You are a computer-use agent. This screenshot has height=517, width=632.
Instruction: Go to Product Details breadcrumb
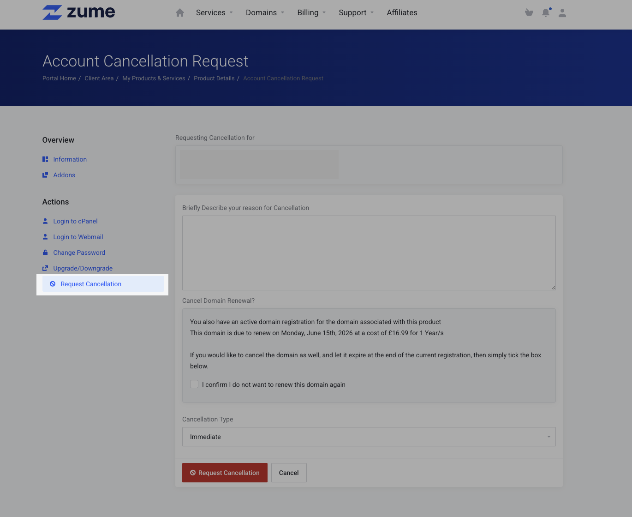214,78
